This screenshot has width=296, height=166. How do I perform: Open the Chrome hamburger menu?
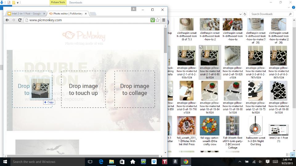(164, 20)
